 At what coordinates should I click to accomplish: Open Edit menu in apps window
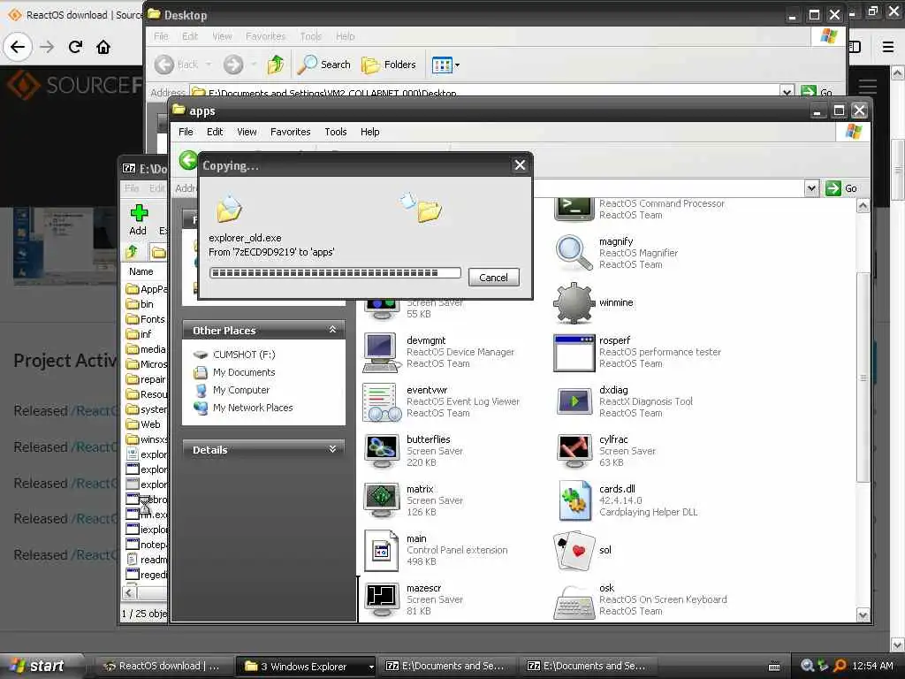tap(215, 132)
